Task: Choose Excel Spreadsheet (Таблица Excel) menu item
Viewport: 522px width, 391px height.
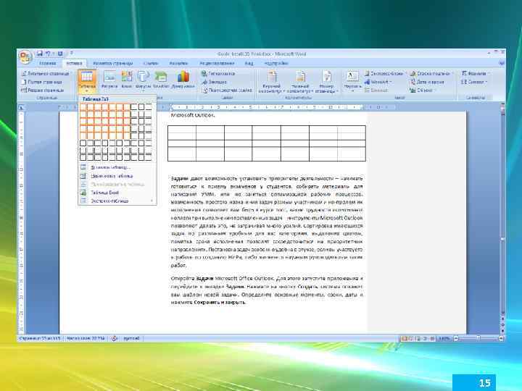Action: 117,193
